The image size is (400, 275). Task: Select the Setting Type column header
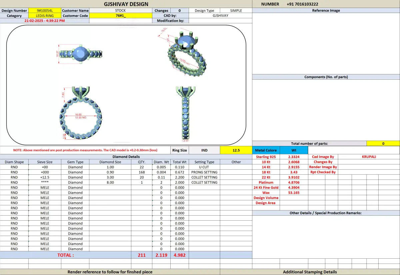click(204, 162)
